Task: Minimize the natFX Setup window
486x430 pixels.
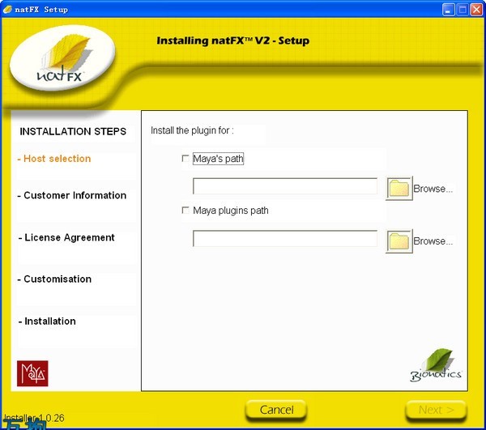Action: point(448,9)
